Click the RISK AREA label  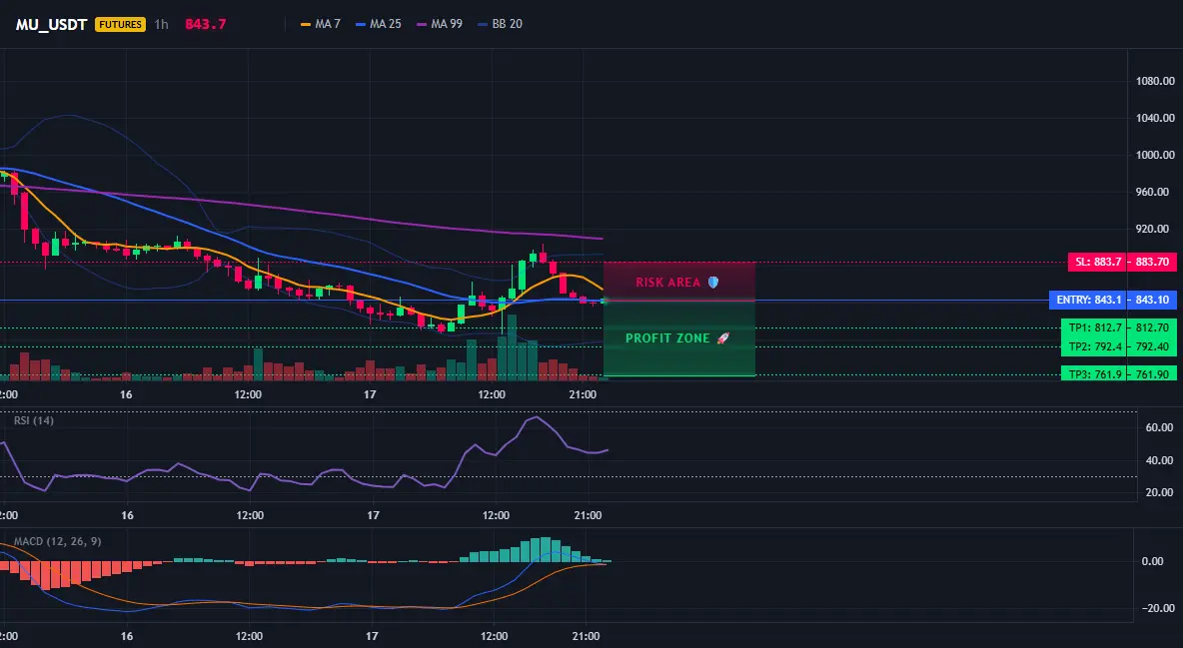tap(668, 283)
